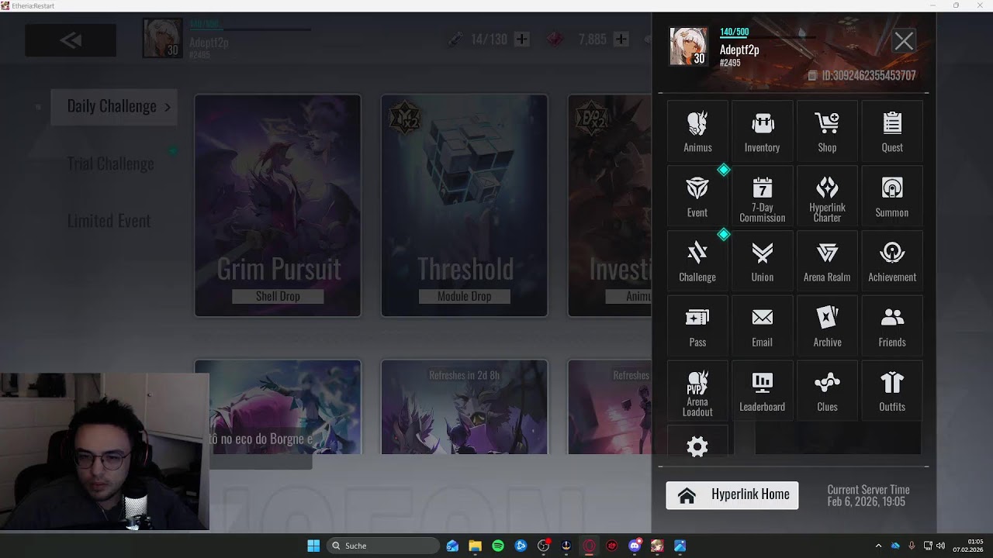Open the 7-Day Commission menu
The image size is (993, 558).
pyautogui.click(x=762, y=196)
